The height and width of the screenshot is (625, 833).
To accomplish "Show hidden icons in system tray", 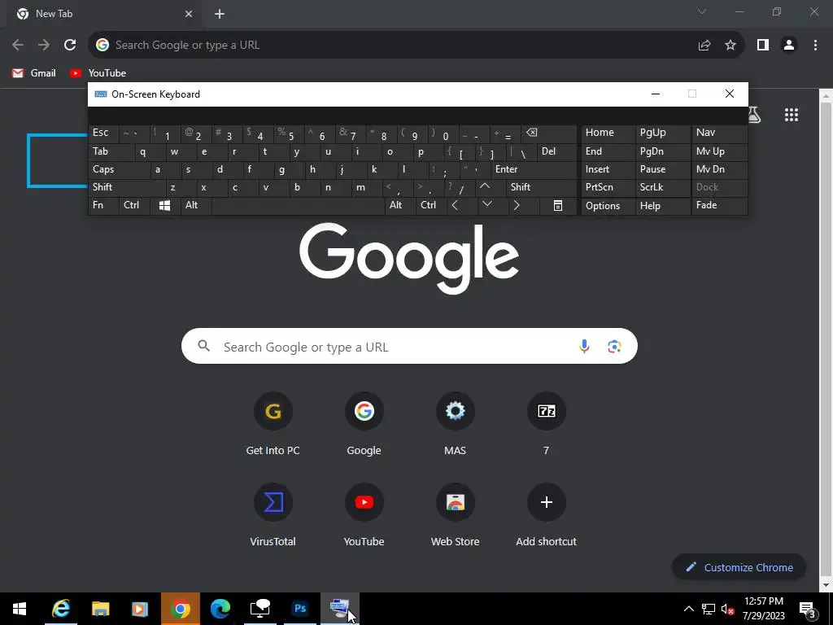I will click(x=688, y=609).
